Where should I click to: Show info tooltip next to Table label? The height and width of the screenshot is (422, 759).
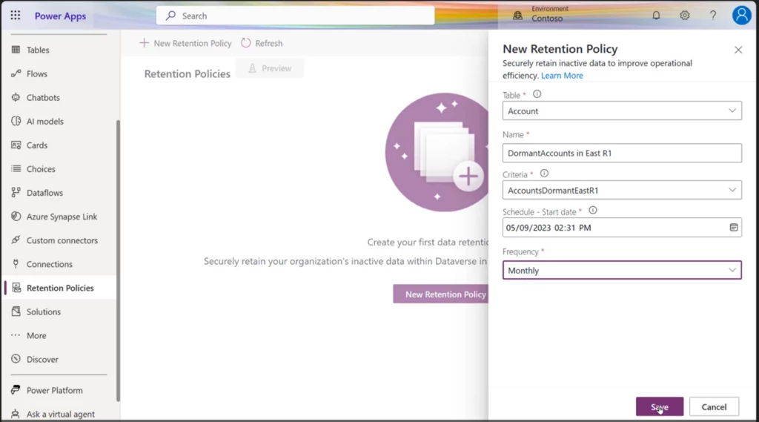pyautogui.click(x=537, y=94)
